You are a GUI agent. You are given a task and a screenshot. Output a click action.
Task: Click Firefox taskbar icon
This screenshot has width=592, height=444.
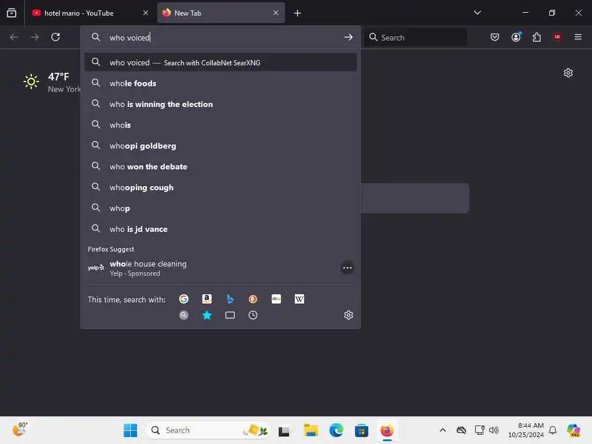point(387,430)
